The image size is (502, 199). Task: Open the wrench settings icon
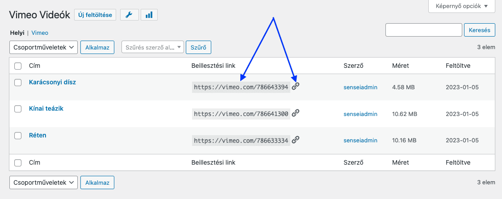click(x=130, y=15)
